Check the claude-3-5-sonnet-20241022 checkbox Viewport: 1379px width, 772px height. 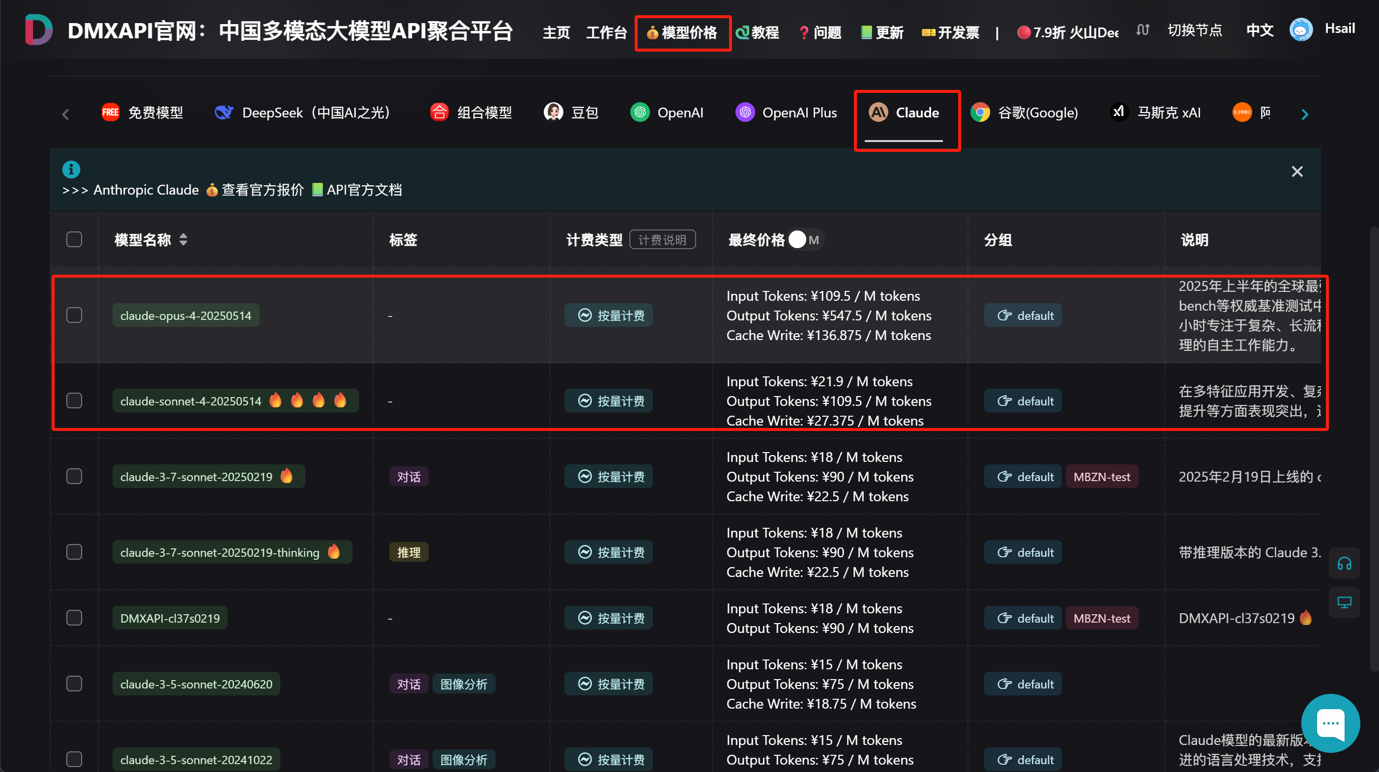74,759
